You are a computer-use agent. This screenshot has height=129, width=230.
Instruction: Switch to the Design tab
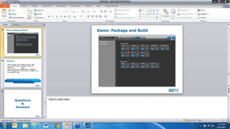(34, 6)
